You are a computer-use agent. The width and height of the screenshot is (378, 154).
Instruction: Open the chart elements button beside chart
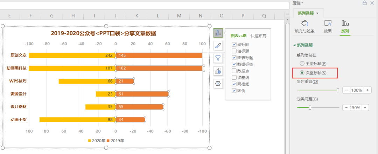point(218,33)
